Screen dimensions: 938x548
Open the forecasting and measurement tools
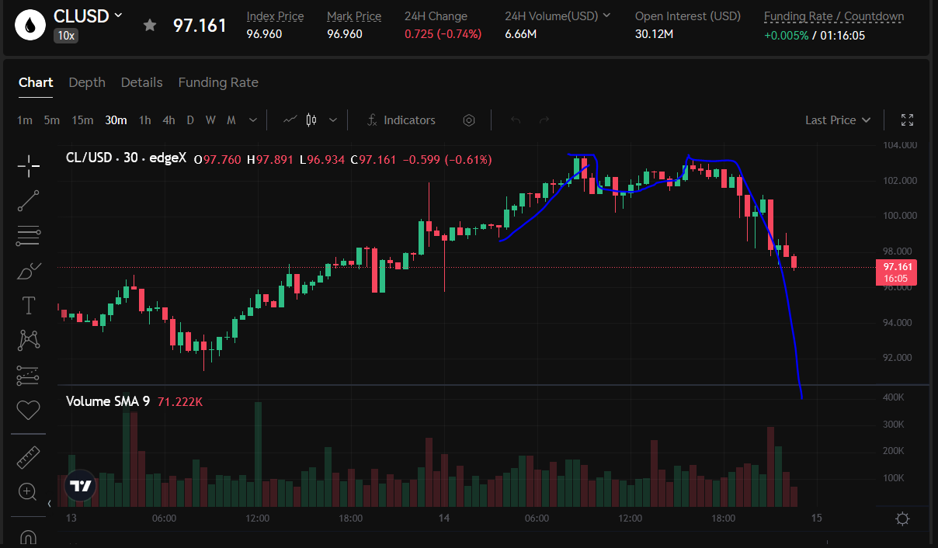tap(29, 375)
